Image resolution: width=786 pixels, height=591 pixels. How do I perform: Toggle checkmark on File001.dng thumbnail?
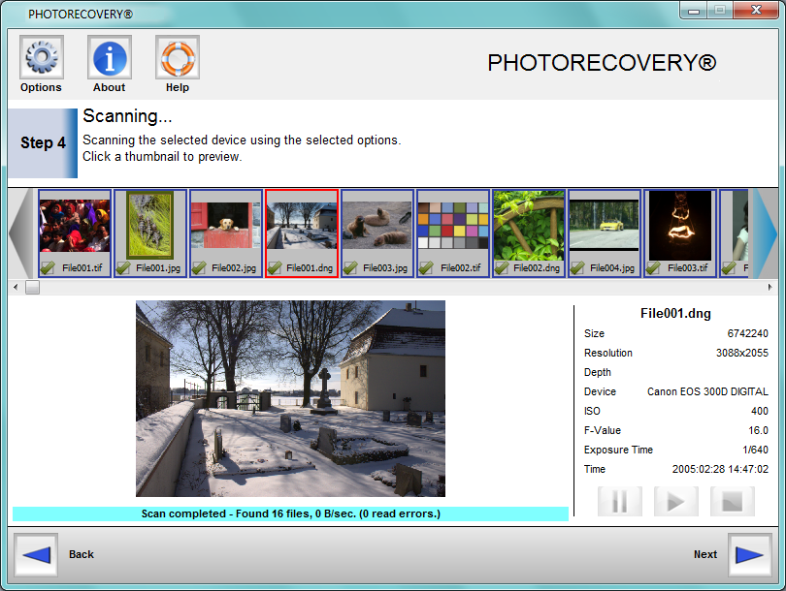(276, 268)
